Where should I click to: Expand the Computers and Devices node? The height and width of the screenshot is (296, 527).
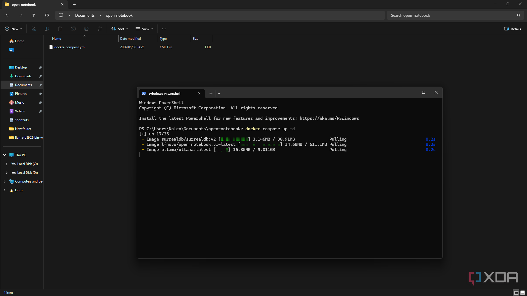4,181
